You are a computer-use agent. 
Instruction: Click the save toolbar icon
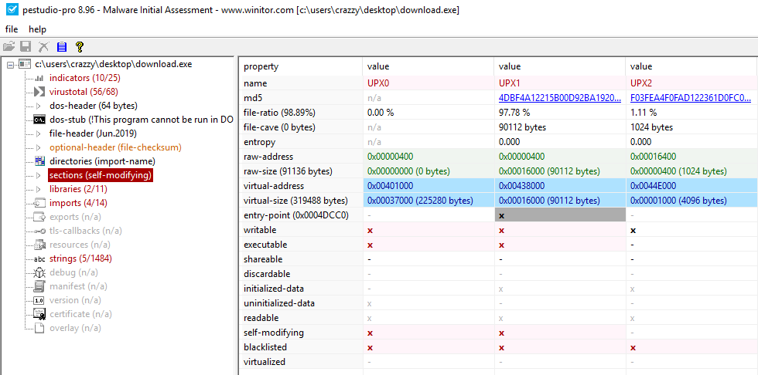pyautogui.click(x=26, y=47)
